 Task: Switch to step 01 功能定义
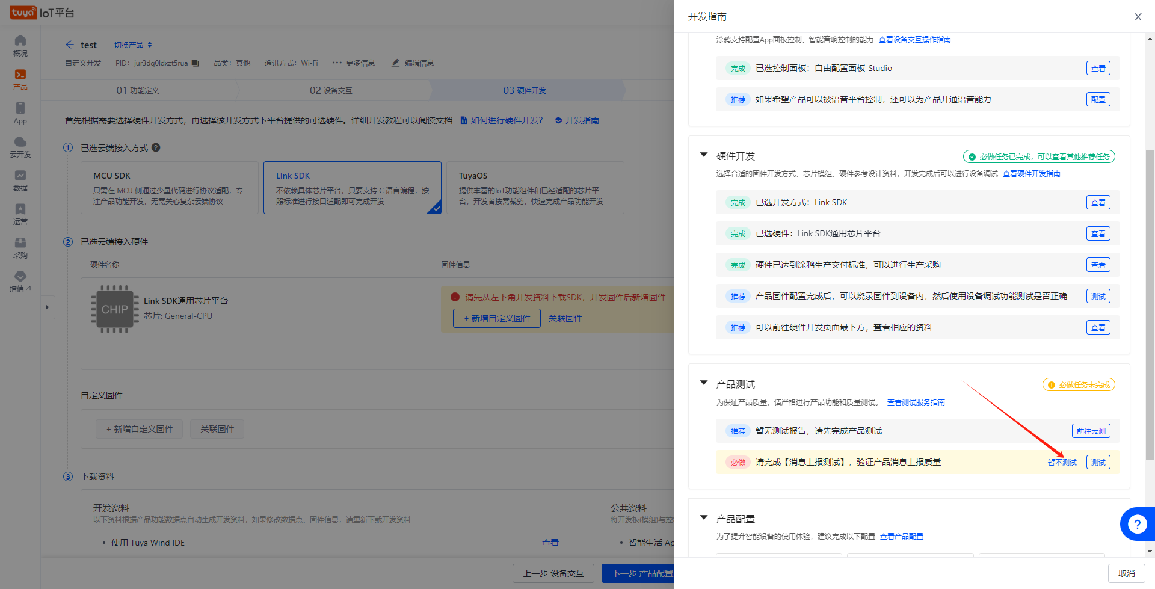pyautogui.click(x=138, y=90)
